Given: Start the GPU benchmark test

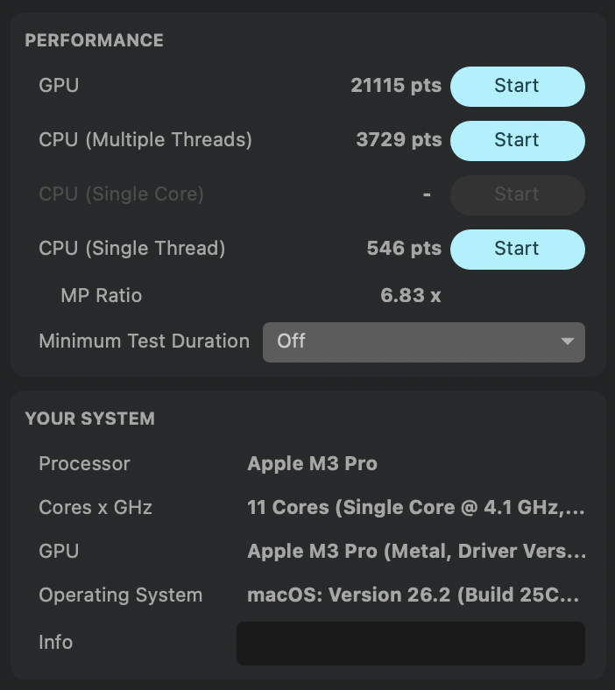Looking at the screenshot, I should [517, 86].
